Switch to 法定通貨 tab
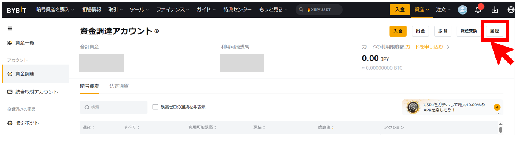The image size is (516, 146). 119,86
